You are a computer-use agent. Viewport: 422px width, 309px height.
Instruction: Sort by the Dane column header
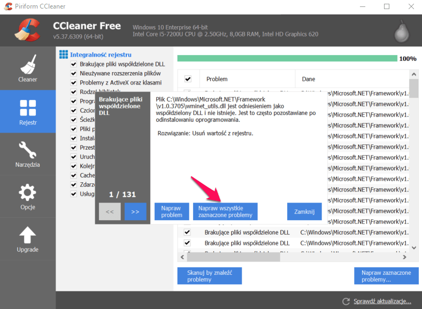[x=309, y=79]
